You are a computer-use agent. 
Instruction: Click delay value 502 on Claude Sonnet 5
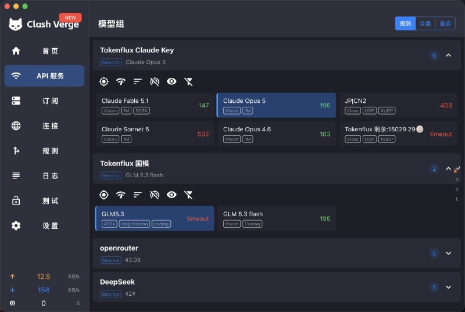click(x=203, y=134)
